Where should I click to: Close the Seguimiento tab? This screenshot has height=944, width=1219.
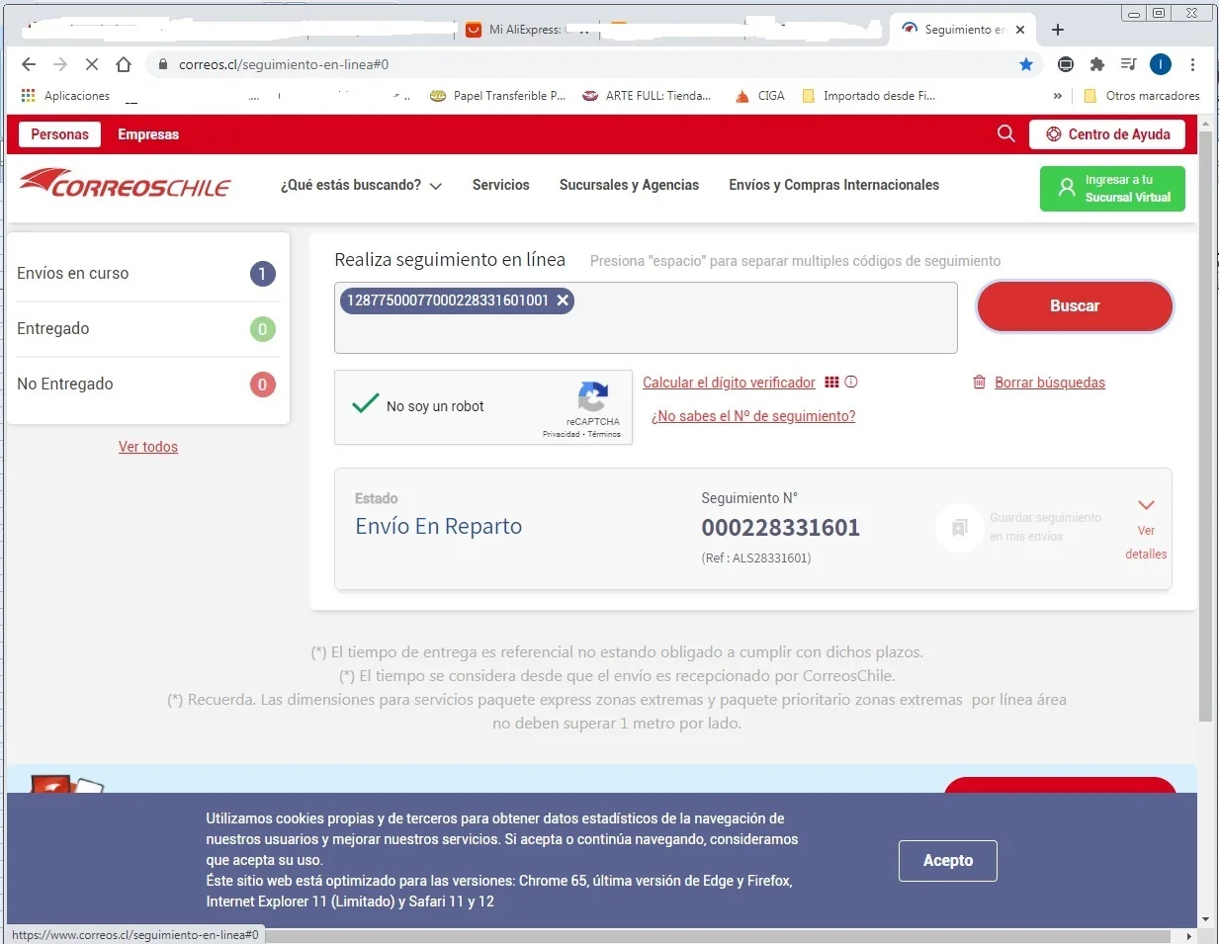click(1020, 30)
